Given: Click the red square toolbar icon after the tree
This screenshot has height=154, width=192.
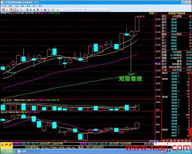Looking at the screenshot, I should 38,10.
